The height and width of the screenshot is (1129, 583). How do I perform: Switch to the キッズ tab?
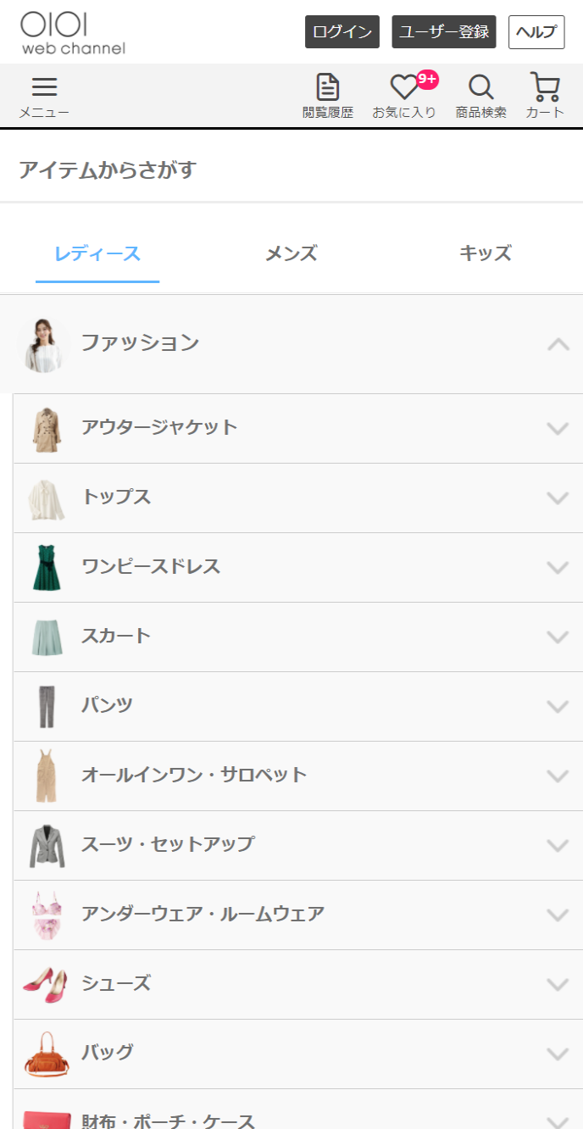coord(486,253)
